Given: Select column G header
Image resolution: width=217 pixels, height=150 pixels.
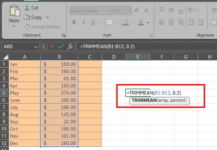Looking at the screenshot, I should pyautogui.click(x=186, y=57).
